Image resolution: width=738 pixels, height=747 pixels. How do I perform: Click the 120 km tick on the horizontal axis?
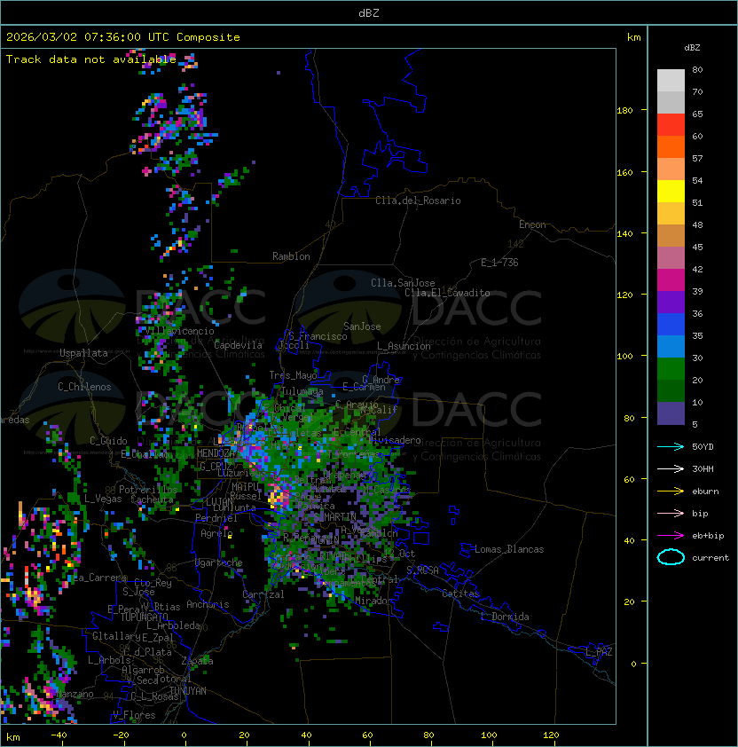coord(551,735)
